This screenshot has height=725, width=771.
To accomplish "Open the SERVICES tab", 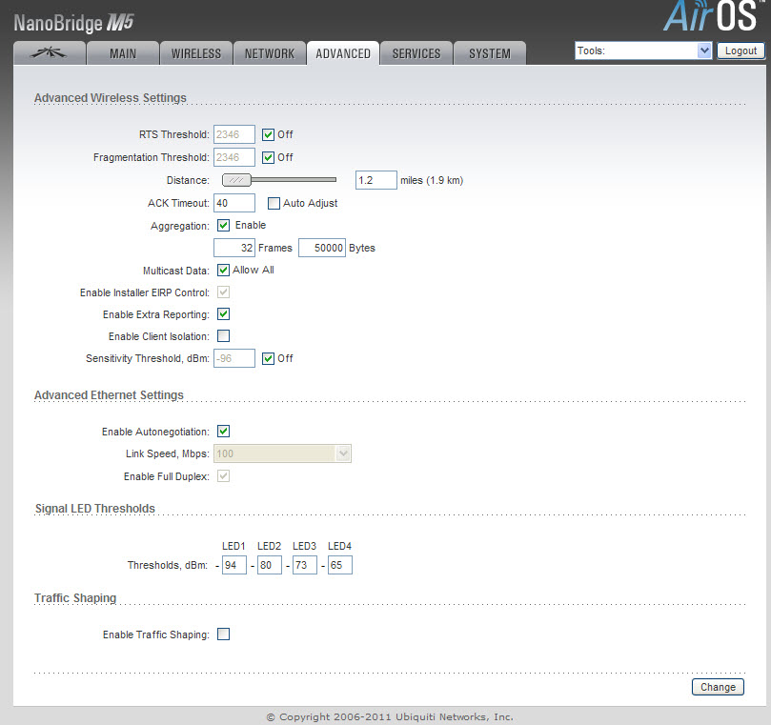I will pyautogui.click(x=416, y=53).
